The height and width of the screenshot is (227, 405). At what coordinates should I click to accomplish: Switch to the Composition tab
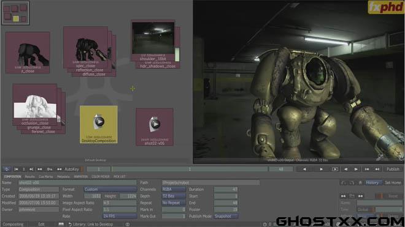click(12, 177)
